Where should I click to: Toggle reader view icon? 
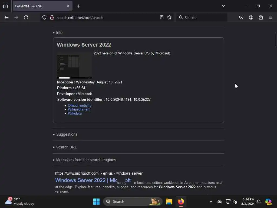(162, 17)
